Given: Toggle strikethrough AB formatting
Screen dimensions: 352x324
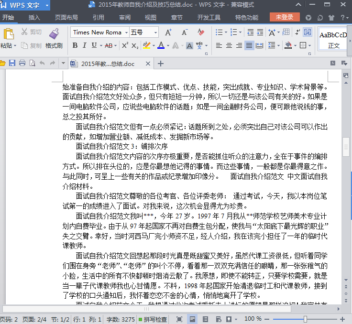Looking at the screenshot, I should tap(109, 46).
